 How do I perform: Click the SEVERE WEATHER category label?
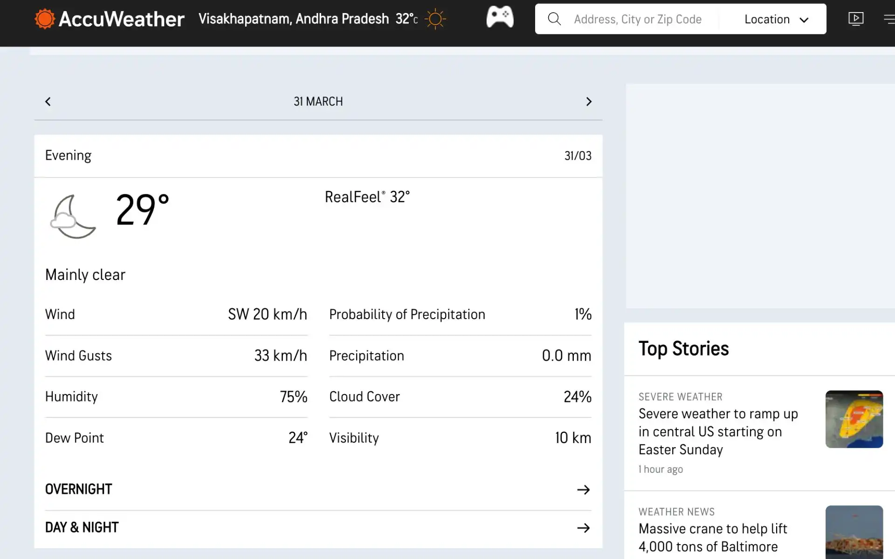click(x=681, y=397)
